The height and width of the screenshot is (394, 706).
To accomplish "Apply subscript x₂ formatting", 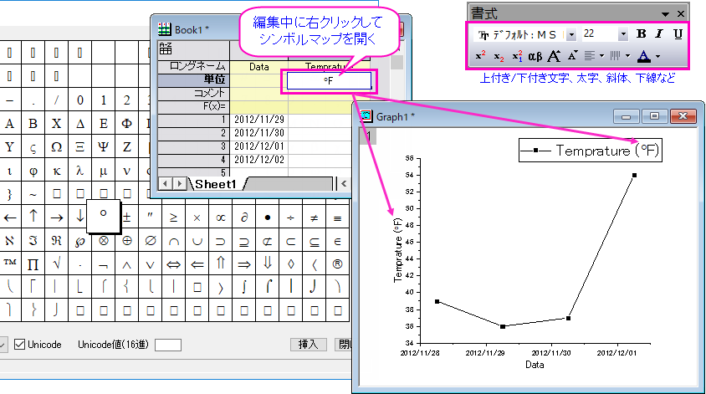I will 499,56.
